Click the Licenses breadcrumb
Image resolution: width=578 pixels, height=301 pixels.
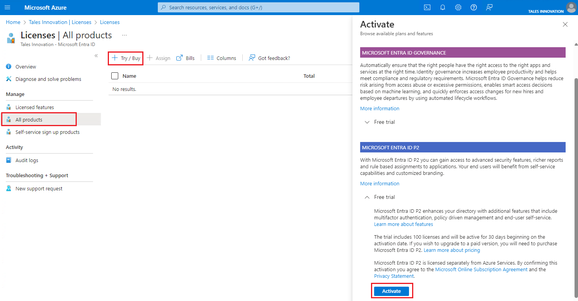[x=110, y=22]
